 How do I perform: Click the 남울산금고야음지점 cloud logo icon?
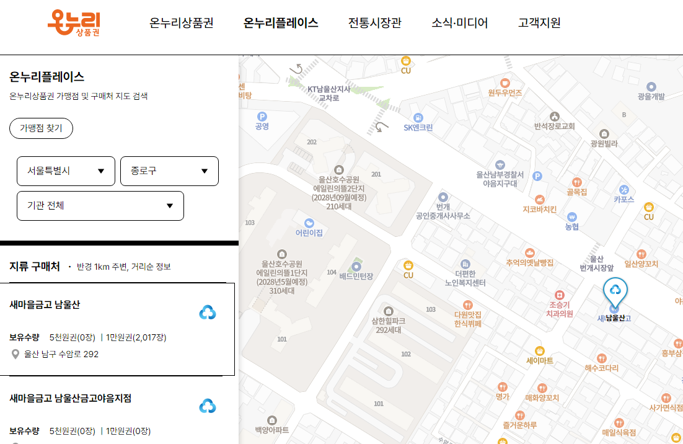pos(208,406)
